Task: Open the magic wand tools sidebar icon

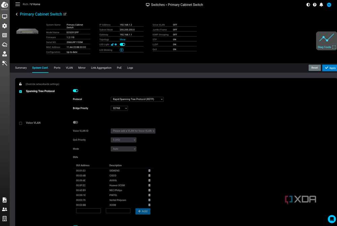Action: pyautogui.click(x=4, y=63)
